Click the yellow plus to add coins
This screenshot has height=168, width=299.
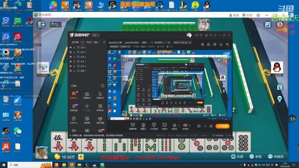81,157
